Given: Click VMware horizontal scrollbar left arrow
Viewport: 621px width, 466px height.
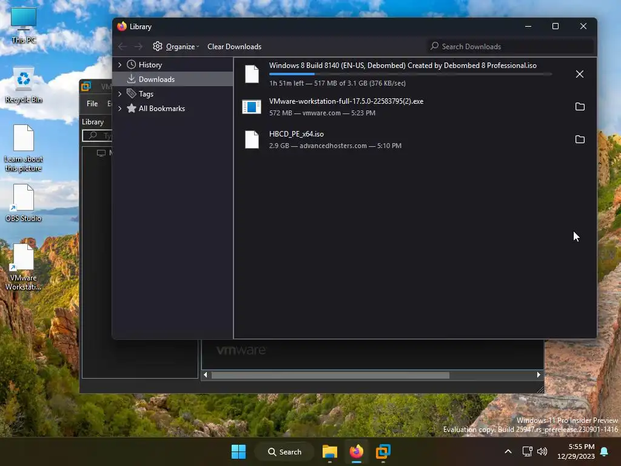Looking at the screenshot, I should point(205,375).
